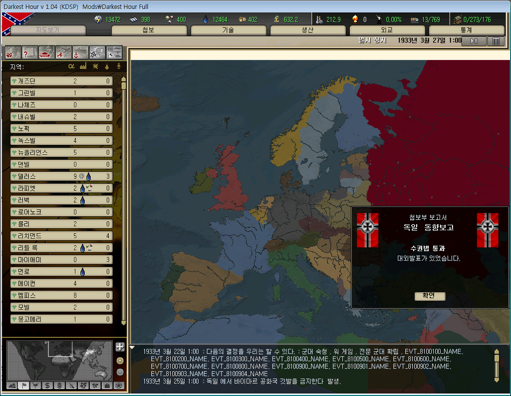Click the 1933년 3월 27일 date display
This screenshot has width=511, height=396.
[x=429, y=40]
